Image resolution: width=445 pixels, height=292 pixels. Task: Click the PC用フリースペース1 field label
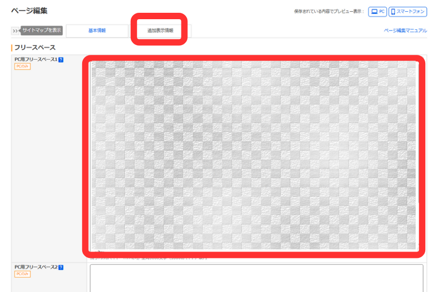click(x=36, y=60)
